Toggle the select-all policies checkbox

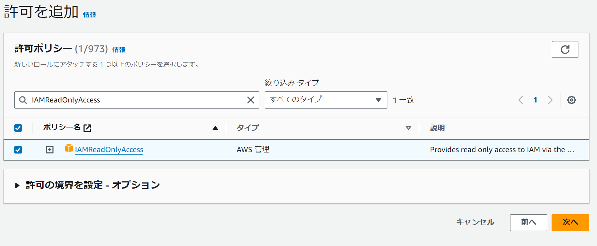tap(18, 128)
